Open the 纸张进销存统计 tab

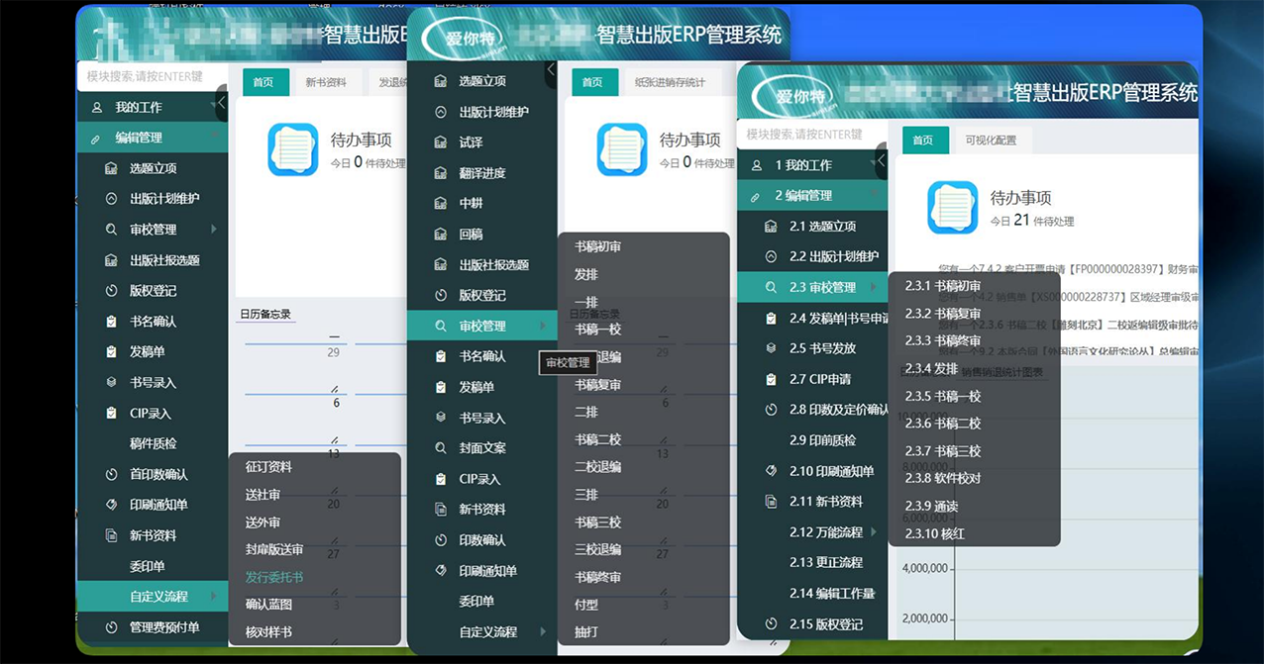coord(670,82)
